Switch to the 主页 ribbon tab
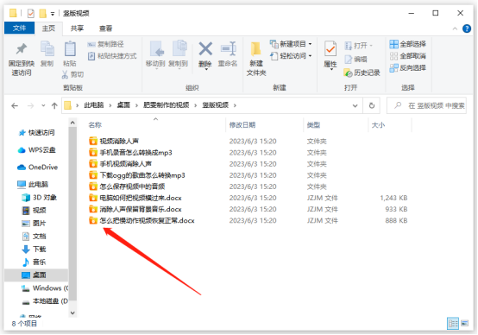Image resolution: width=478 pixels, height=335 pixels. 48,28
